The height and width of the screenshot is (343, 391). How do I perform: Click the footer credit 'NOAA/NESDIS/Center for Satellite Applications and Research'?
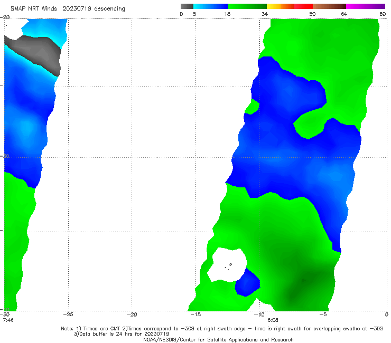tap(218, 339)
